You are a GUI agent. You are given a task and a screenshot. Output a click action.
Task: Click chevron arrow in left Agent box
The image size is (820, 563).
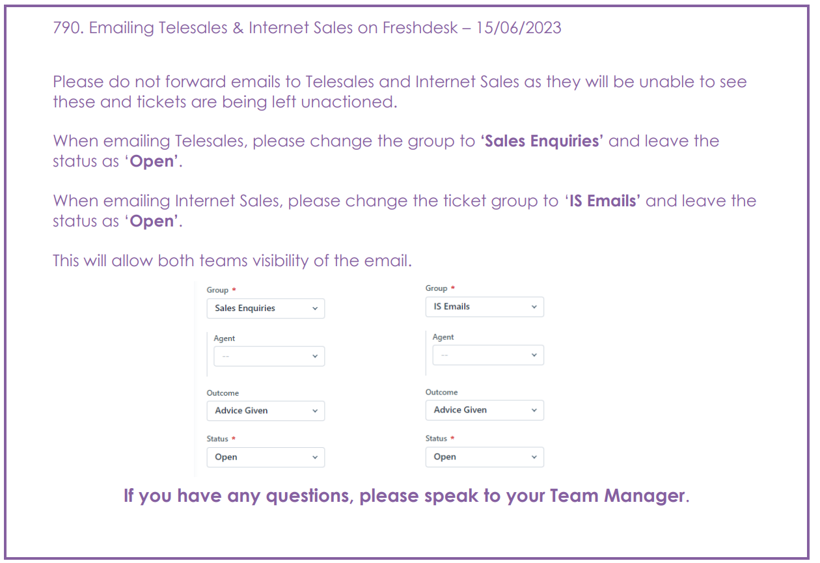[315, 356]
